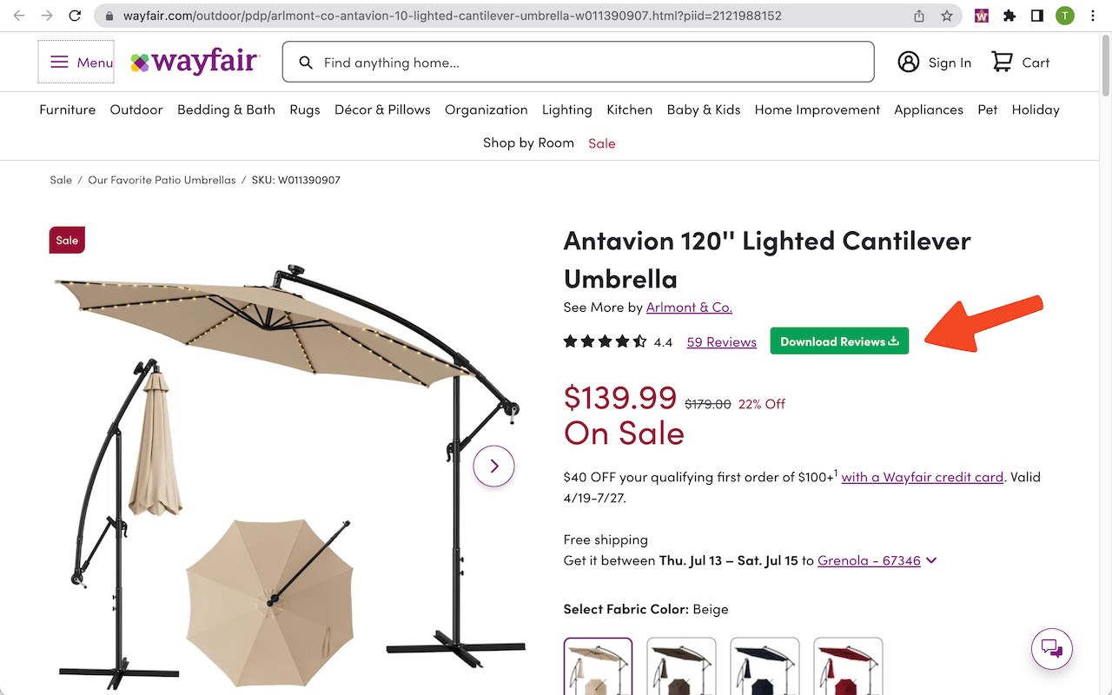
Task: Open the Furniture category menu
Action: point(68,109)
